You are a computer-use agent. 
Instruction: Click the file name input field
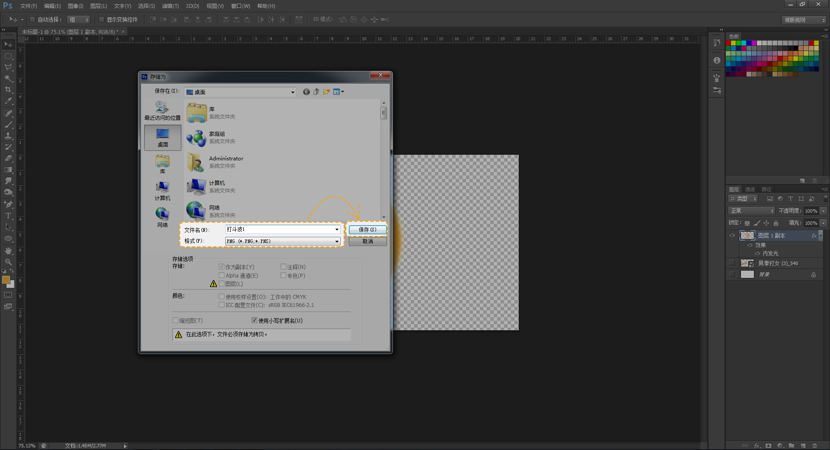280,230
